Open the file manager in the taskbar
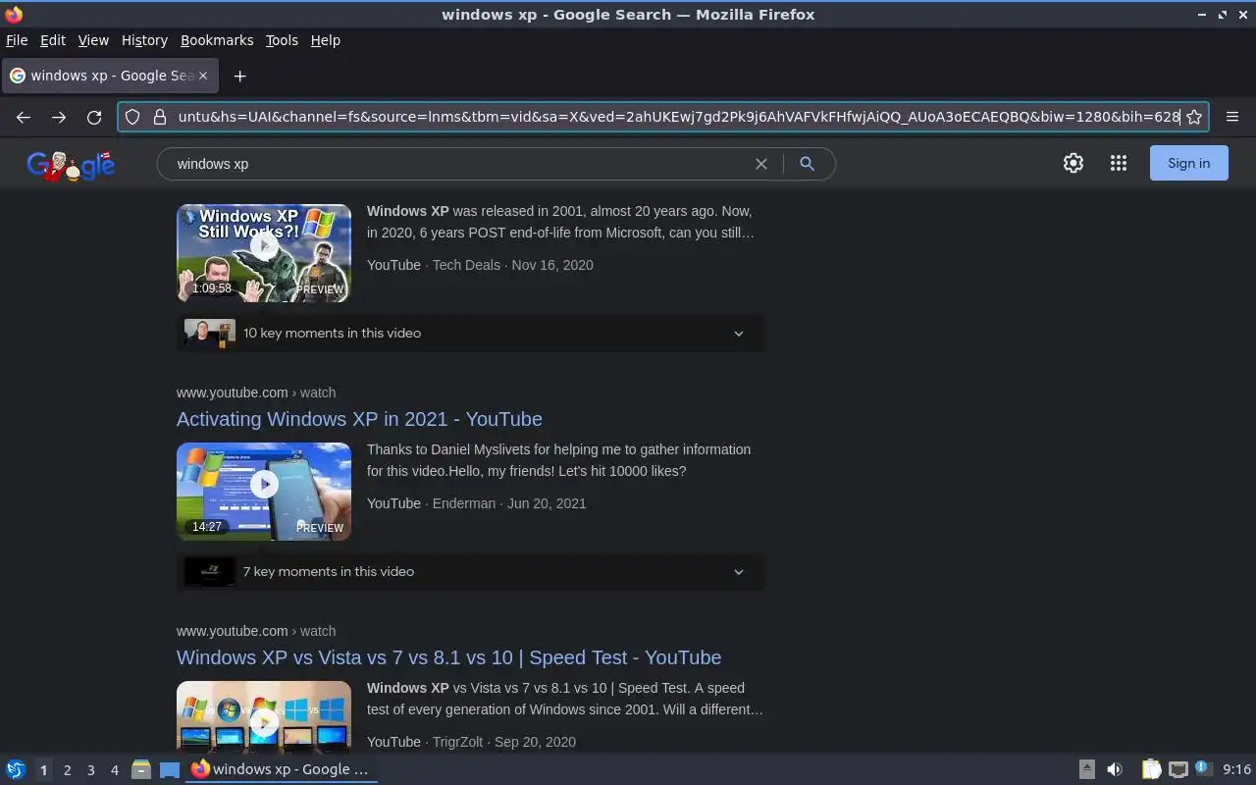 (x=141, y=770)
